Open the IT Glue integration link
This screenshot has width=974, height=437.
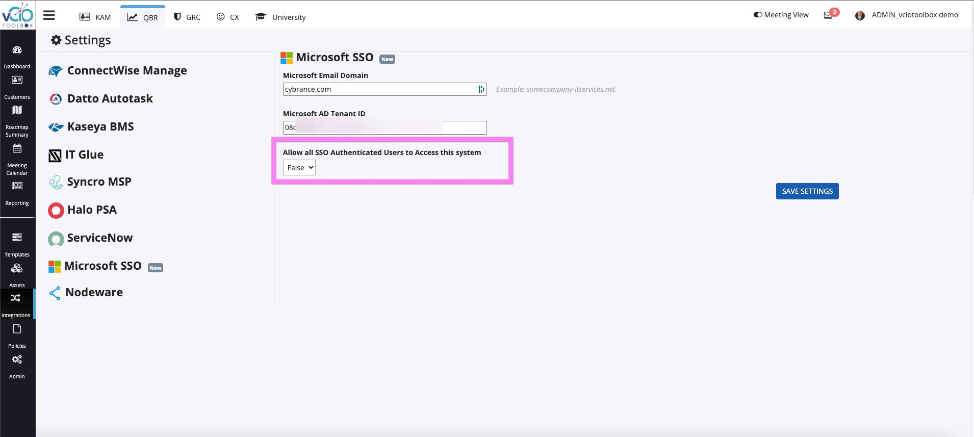click(84, 155)
